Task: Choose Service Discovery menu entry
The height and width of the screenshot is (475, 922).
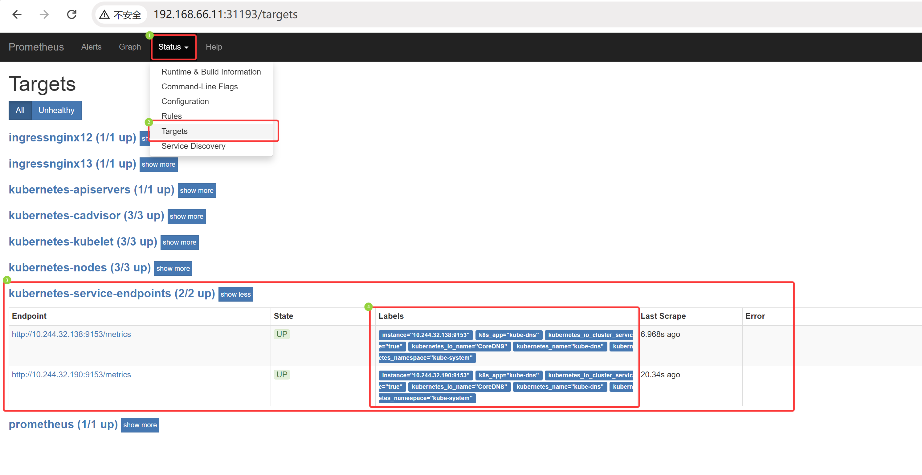Action: [x=193, y=146]
